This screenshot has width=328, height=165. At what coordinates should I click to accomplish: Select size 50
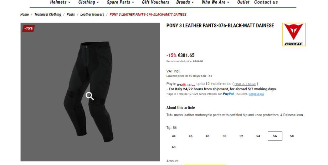point(224,136)
